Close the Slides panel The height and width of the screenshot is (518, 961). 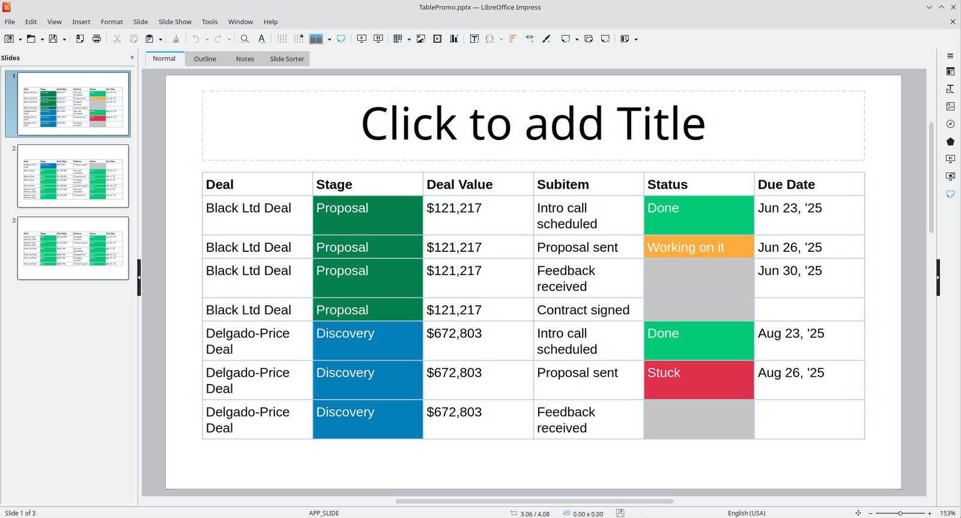click(132, 58)
